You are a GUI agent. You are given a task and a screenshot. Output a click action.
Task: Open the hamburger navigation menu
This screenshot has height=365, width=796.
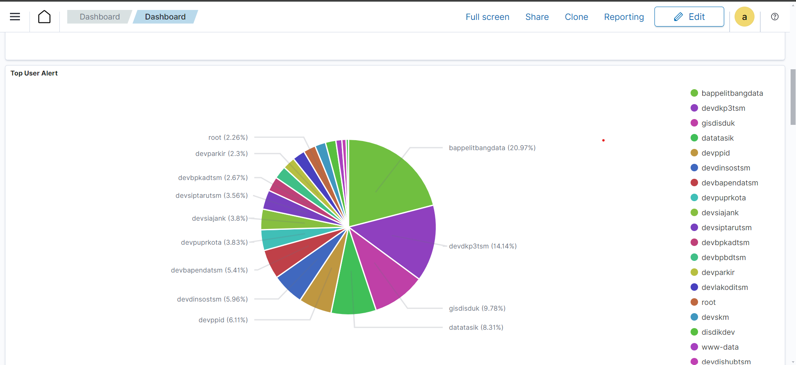point(15,17)
